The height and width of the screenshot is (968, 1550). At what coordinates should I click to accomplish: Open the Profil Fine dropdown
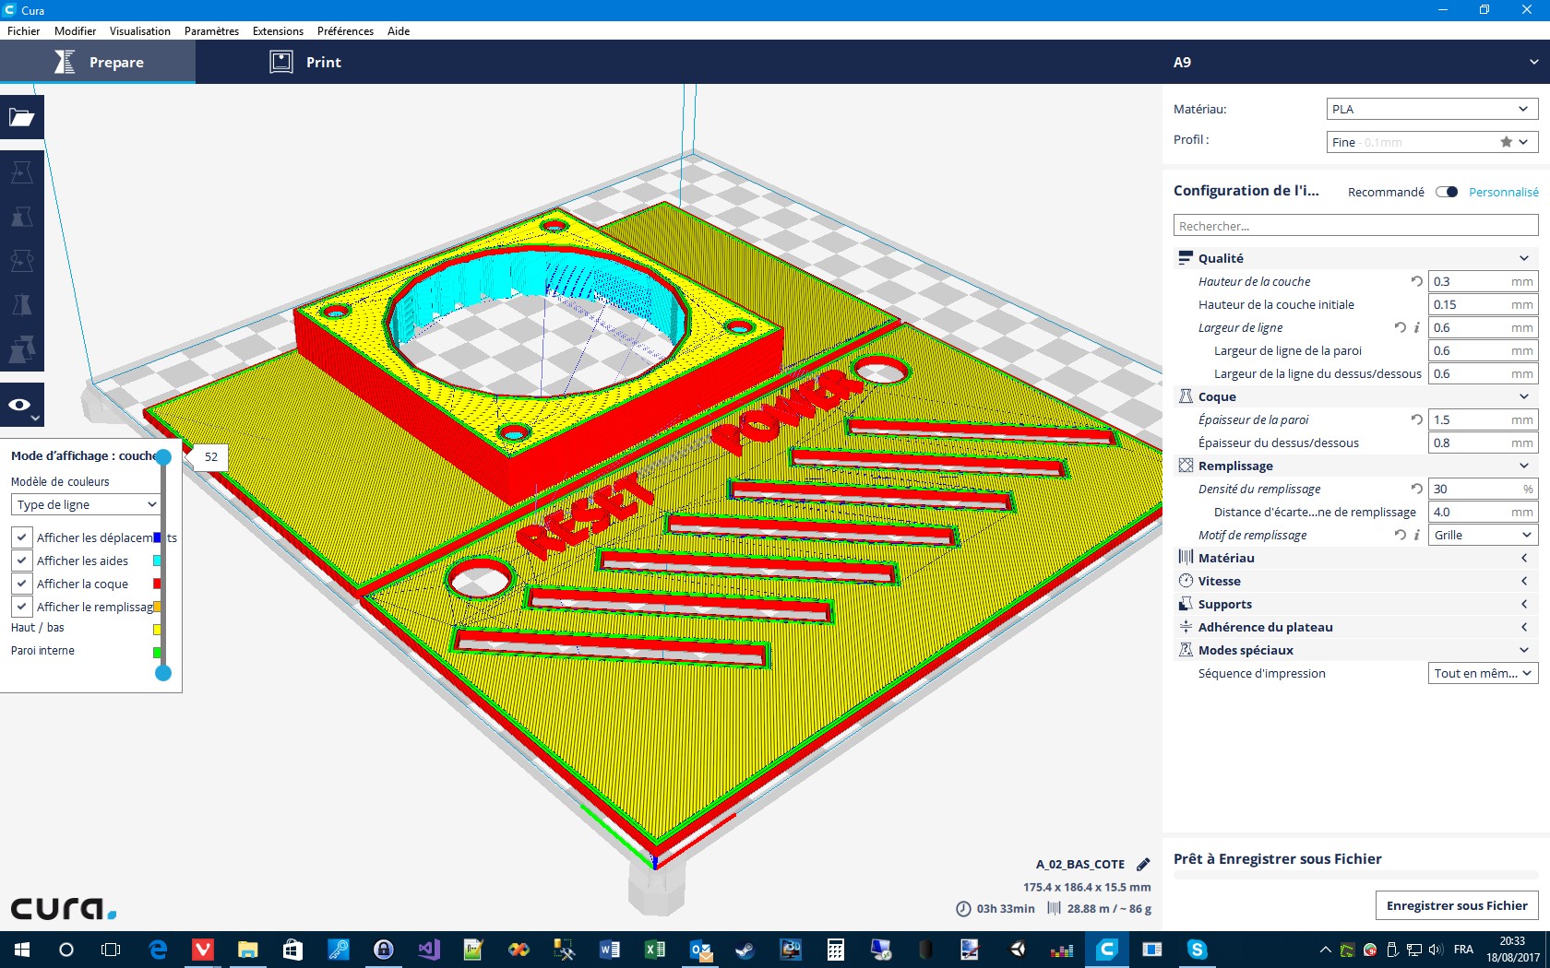(1432, 142)
